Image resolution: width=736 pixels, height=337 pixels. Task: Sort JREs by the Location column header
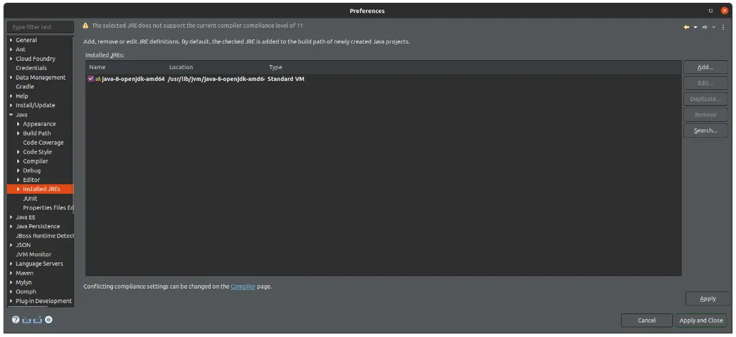[x=181, y=67]
